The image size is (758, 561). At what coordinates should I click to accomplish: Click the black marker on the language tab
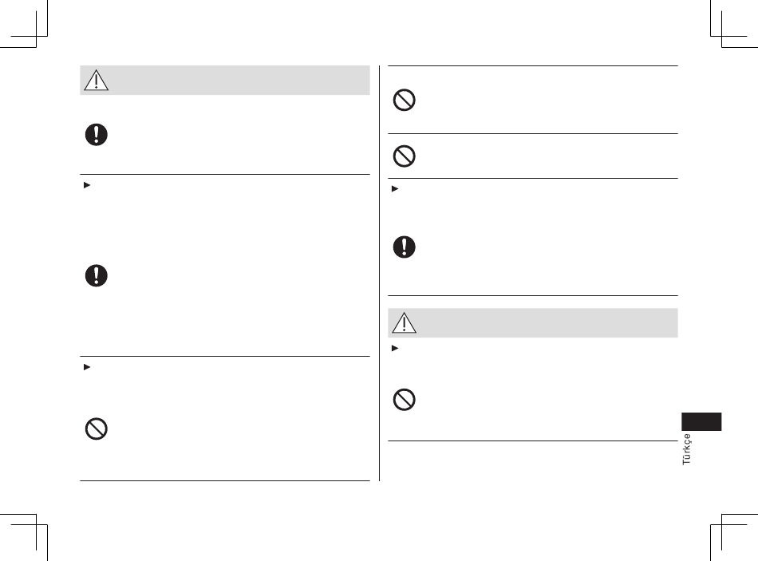tap(702, 421)
